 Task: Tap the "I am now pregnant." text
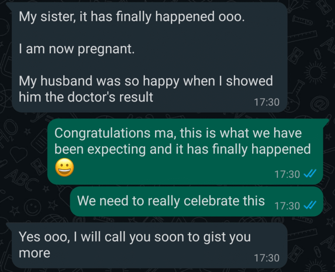[76, 49]
